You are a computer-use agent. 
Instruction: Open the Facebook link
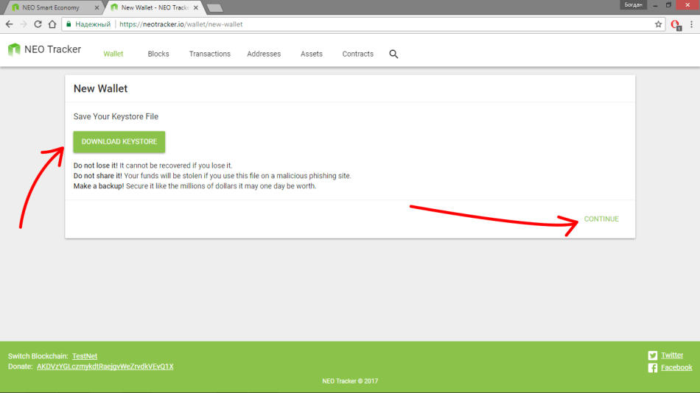(x=676, y=367)
